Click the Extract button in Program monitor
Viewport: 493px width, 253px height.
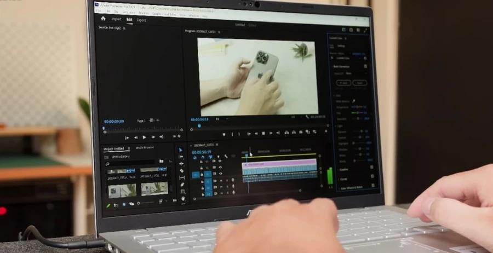click(294, 133)
